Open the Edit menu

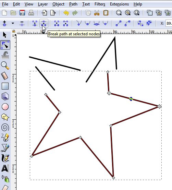pos(16,4)
